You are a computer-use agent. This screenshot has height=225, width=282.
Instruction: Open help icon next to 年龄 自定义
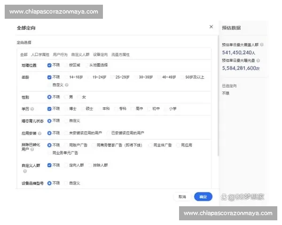coord(67,85)
